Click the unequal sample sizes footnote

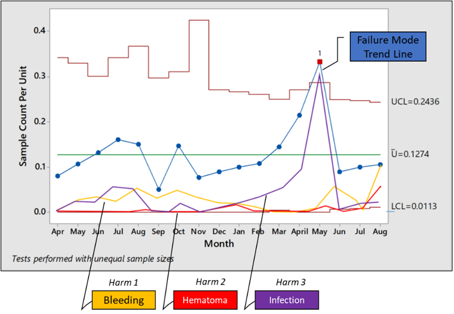(93, 259)
